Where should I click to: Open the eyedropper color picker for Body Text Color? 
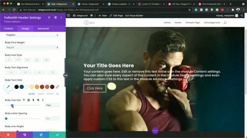point(8,87)
